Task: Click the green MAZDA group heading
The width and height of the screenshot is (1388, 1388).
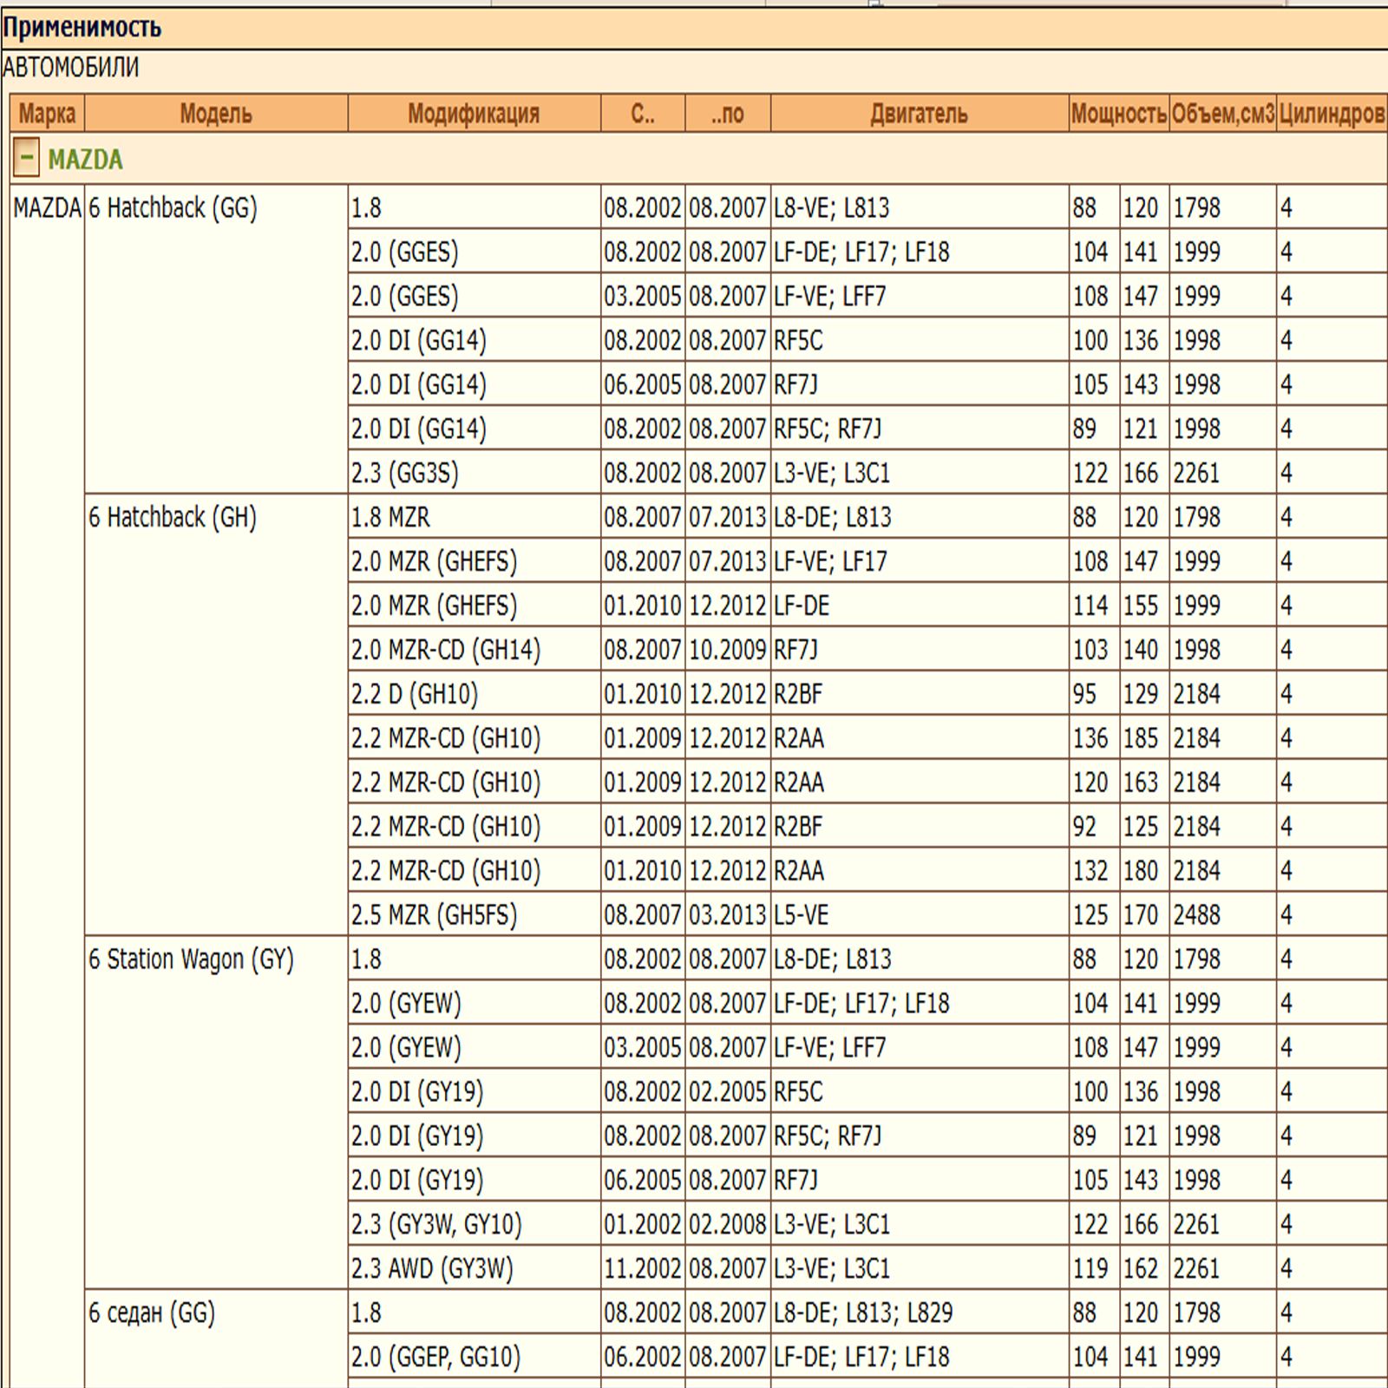Action: tap(85, 160)
